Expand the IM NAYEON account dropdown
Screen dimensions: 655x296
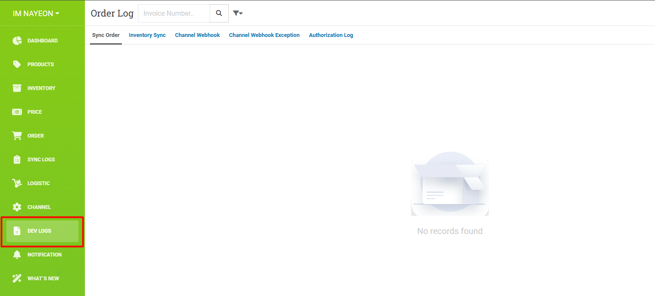(x=36, y=14)
